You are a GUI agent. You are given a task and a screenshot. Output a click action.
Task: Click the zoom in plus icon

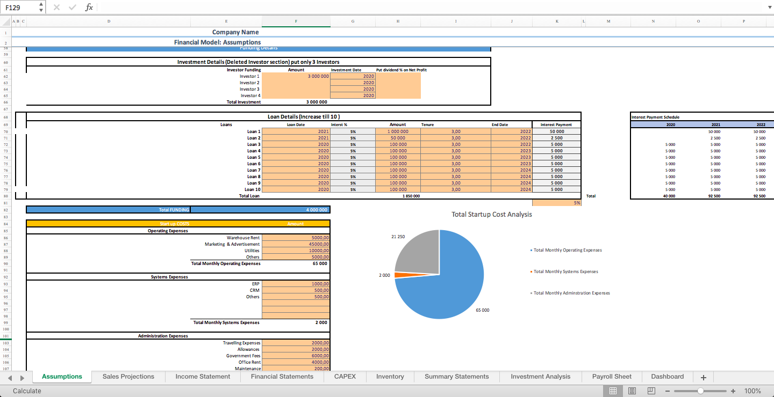coord(733,391)
